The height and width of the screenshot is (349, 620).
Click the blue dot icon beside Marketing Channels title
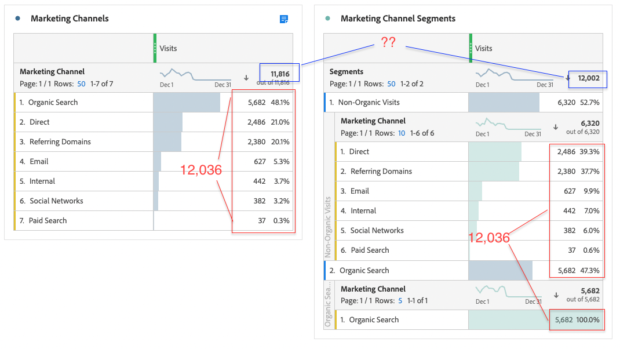pos(16,18)
